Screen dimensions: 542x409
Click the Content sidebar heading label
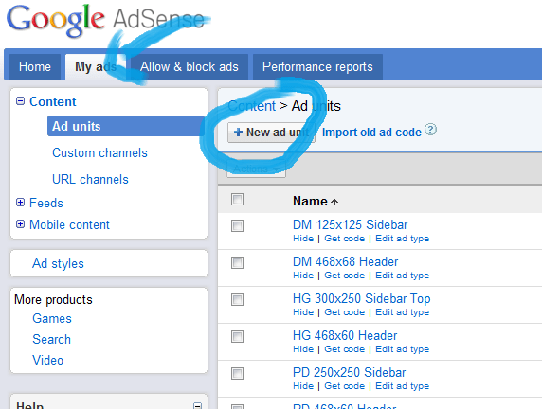click(52, 101)
